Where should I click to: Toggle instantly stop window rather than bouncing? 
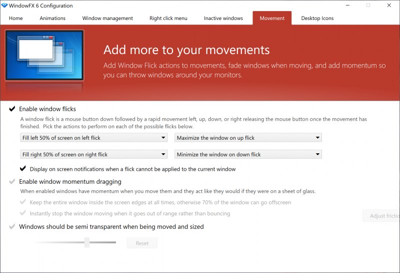click(22, 213)
